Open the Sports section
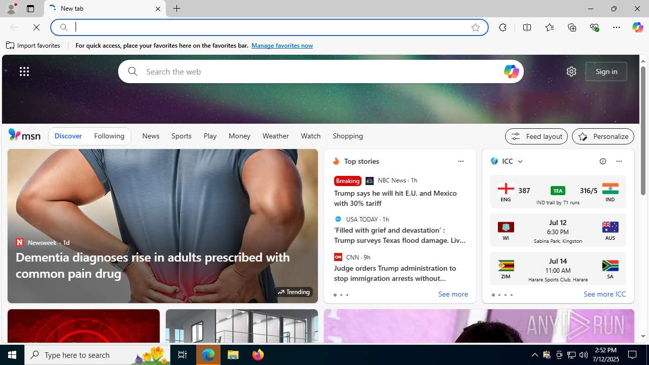The width and height of the screenshot is (649, 365). (x=181, y=136)
